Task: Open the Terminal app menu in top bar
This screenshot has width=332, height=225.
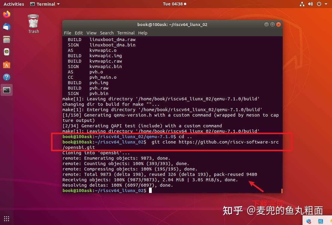Action: coord(44,4)
